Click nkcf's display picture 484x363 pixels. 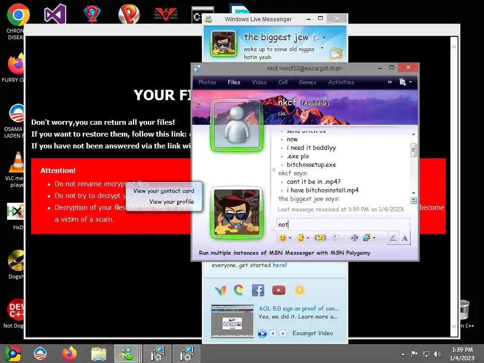(x=237, y=125)
